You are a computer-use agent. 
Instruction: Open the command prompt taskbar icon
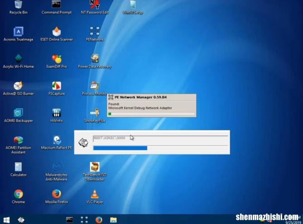[x=69, y=220]
